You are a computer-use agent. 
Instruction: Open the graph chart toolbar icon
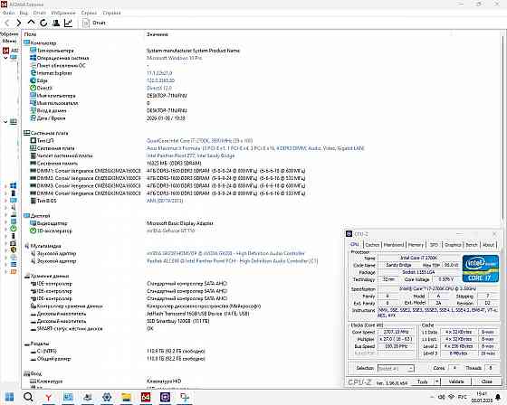point(68,23)
